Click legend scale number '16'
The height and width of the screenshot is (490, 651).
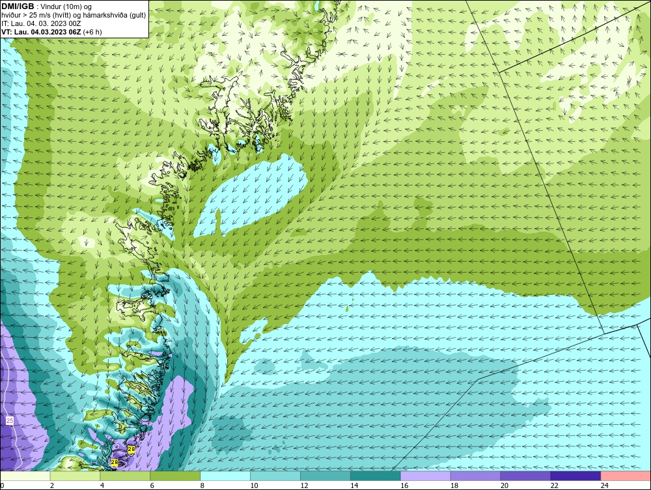pyautogui.click(x=404, y=485)
